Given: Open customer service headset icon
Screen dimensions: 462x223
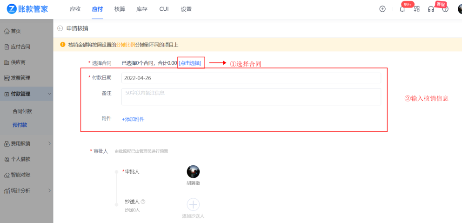Looking at the screenshot, I should click(431, 9).
